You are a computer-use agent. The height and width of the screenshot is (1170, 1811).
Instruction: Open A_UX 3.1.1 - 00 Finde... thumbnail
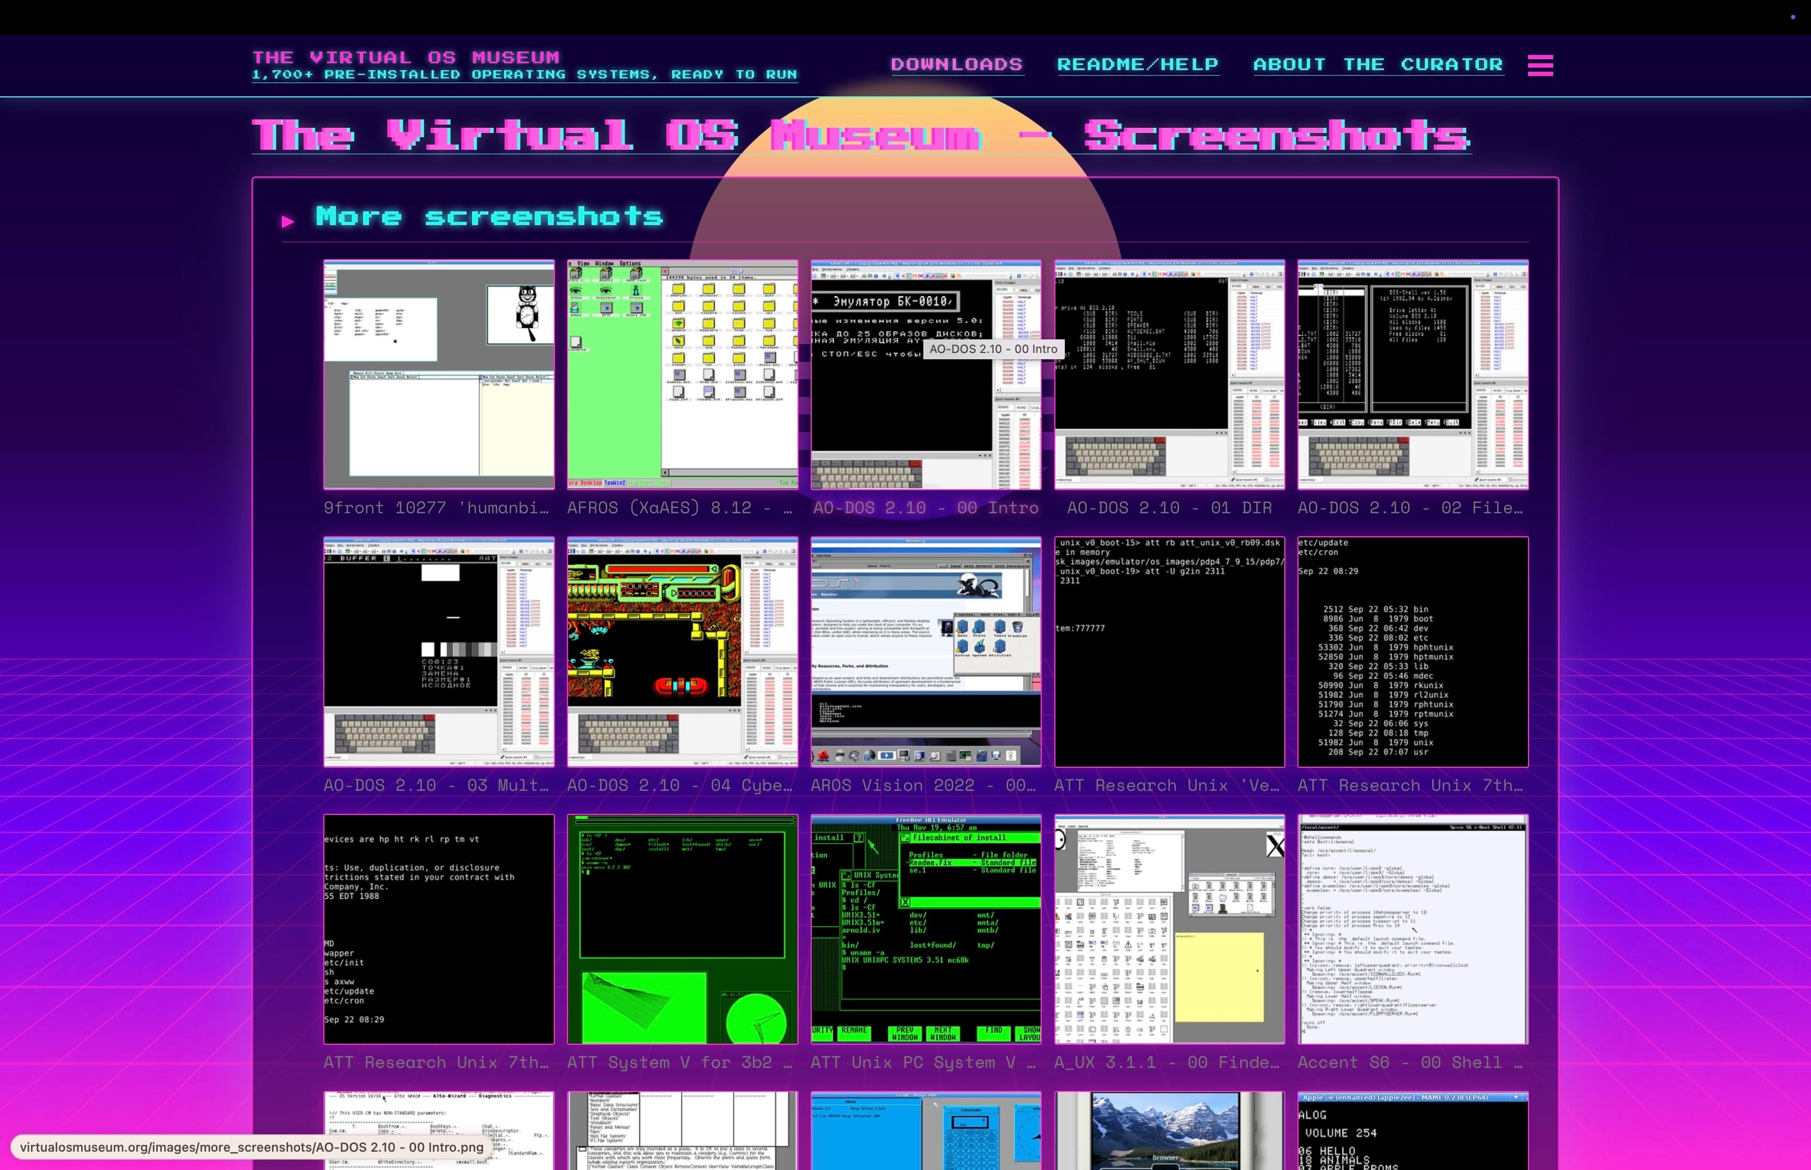click(x=1170, y=929)
